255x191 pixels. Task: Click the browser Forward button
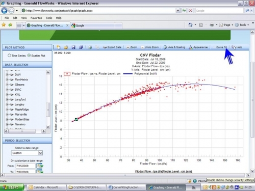tap(11, 11)
